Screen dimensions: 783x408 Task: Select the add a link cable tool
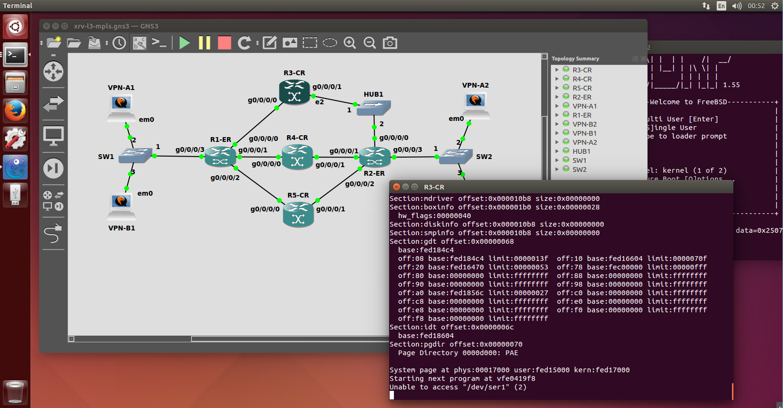coord(53,233)
